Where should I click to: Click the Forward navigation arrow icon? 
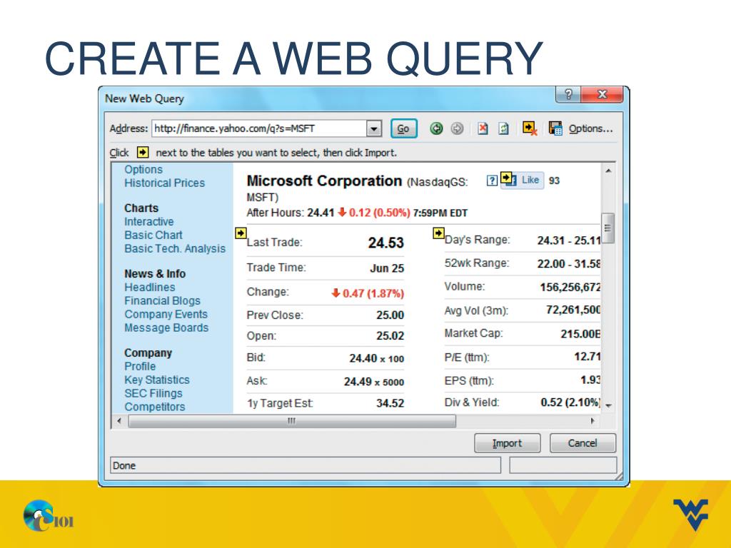click(x=458, y=128)
